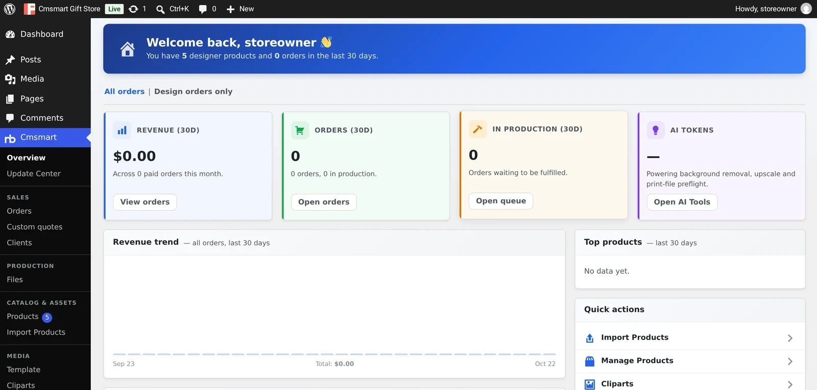
Task: Click the New label in admin bar
Action: point(247,9)
